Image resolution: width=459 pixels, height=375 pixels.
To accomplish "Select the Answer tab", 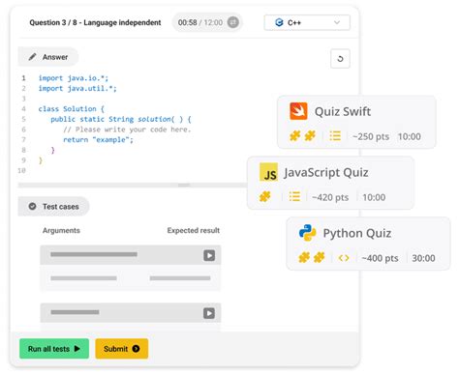I will pos(48,57).
